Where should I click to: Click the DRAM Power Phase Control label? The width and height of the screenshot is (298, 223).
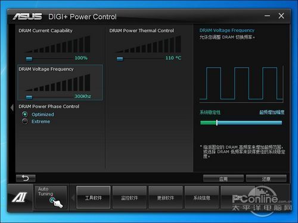pyautogui.click(x=49, y=106)
